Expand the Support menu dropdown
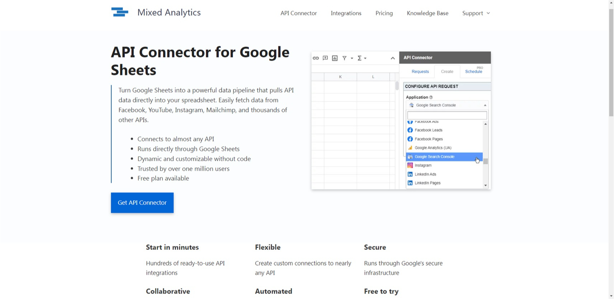Viewport: 614px width, 299px height. 476,13
